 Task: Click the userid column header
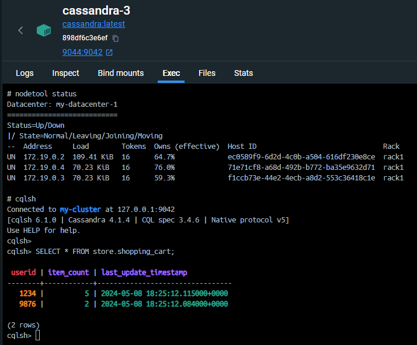(x=23, y=273)
